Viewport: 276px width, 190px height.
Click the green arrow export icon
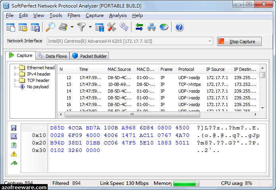click(14, 145)
